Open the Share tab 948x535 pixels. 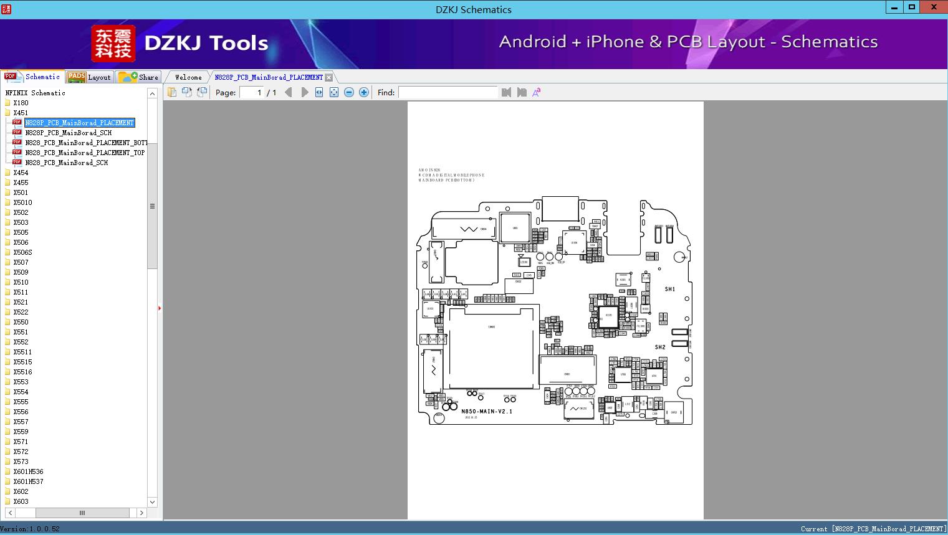tap(140, 77)
